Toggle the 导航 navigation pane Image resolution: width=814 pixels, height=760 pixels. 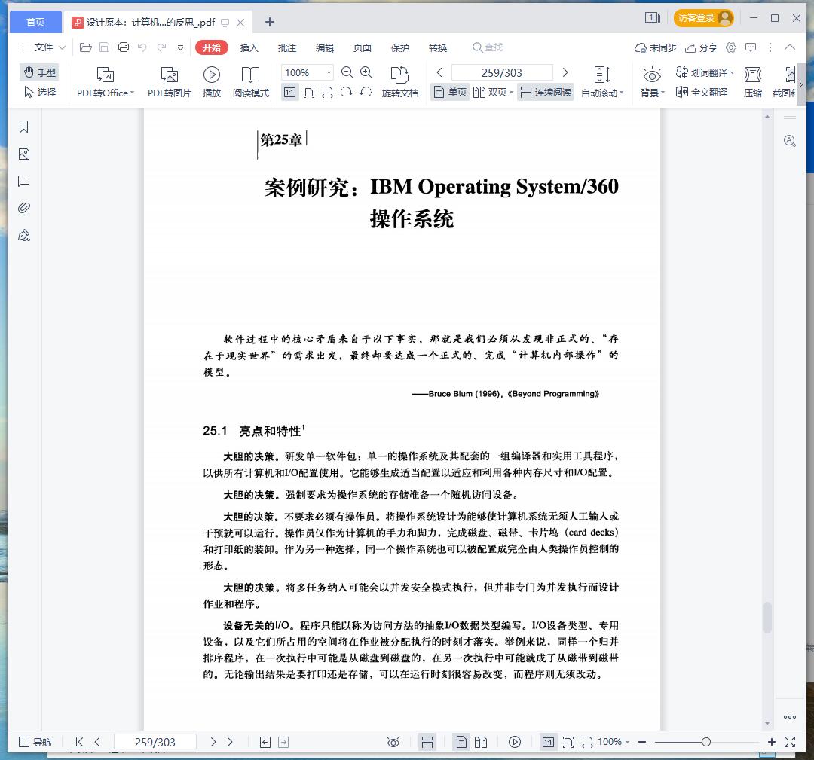pyautogui.click(x=35, y=742)
